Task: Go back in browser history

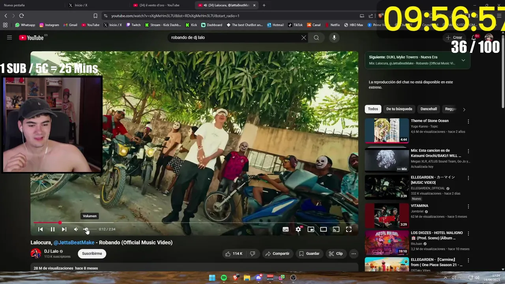Action: click(6, 16)
